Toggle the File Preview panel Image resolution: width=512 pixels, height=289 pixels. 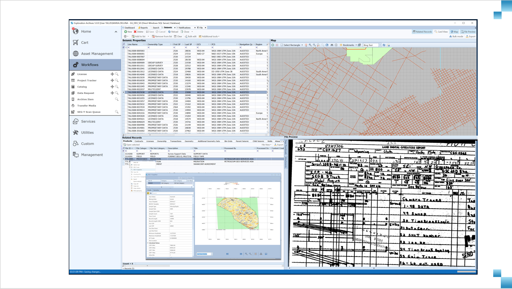tap(468, 32)
